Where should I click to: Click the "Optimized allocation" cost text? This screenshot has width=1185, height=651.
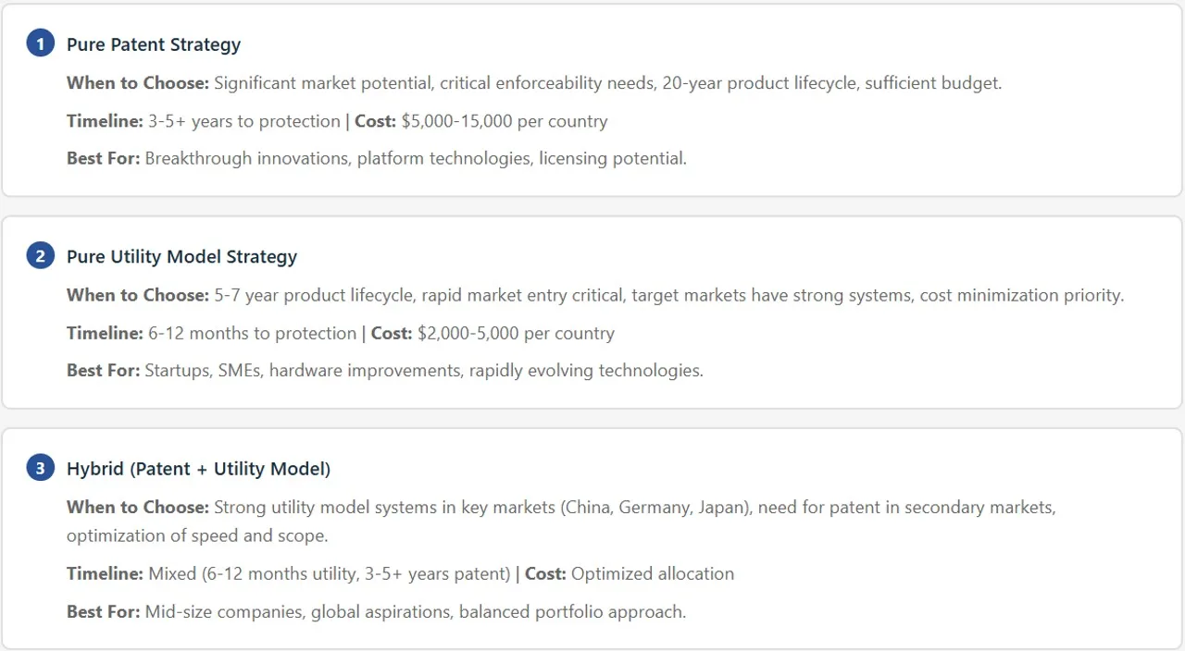[x=653, y=574]
